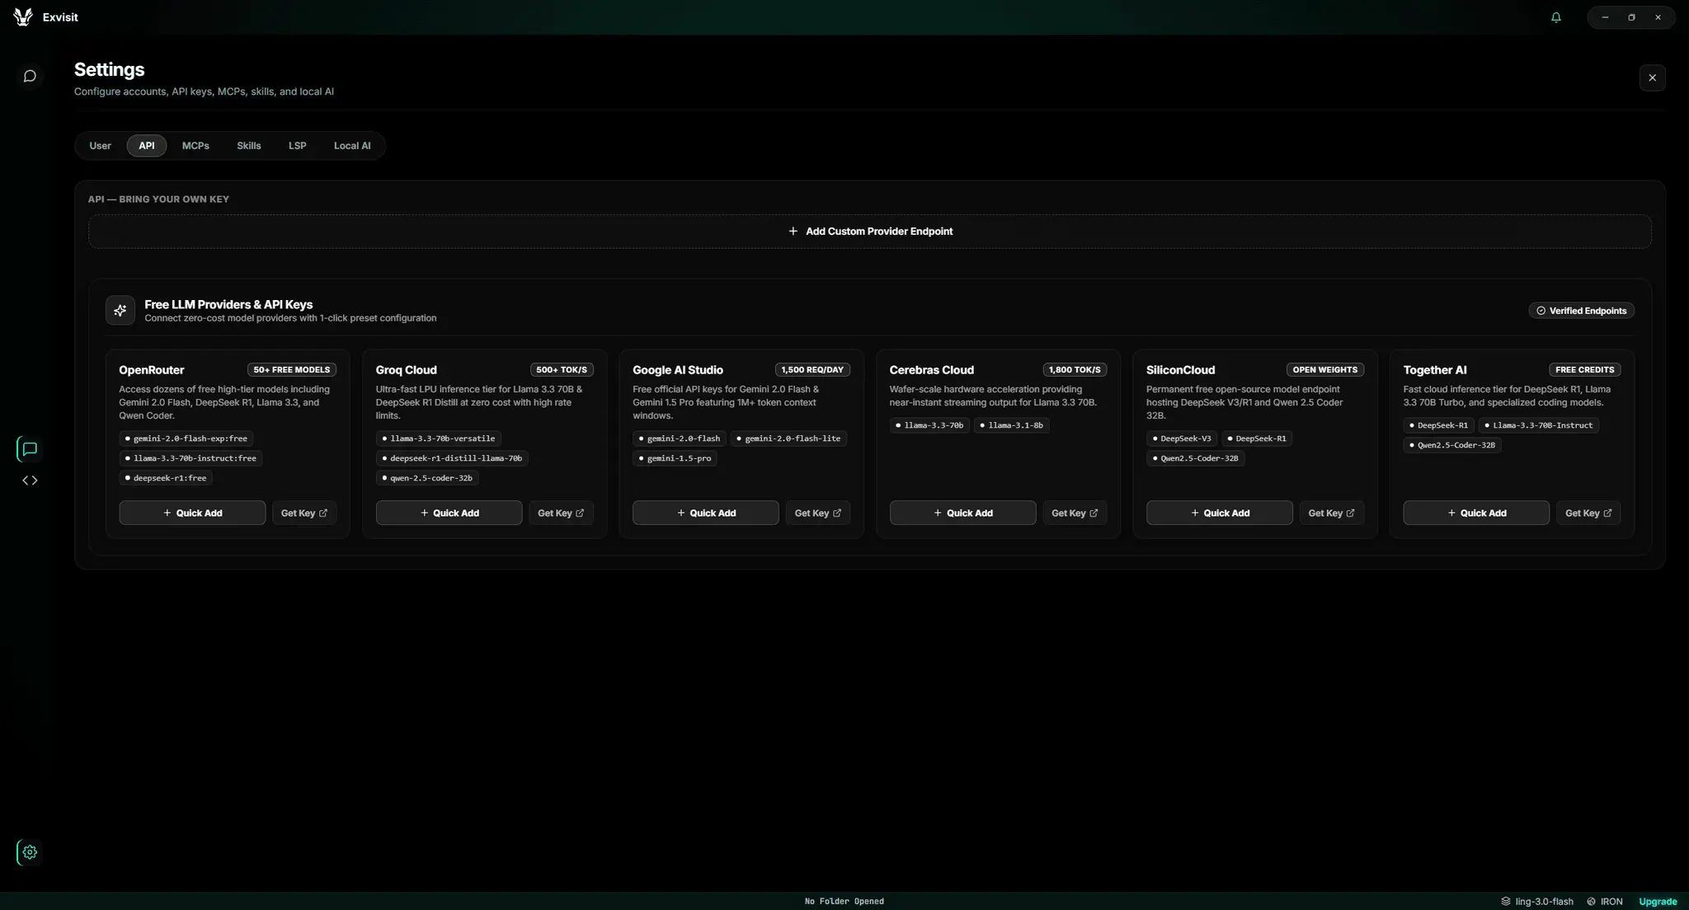Image resolution: width=1689 pixels, height=910 pixels.
Task: Click the Llama-3.3-70B-Instruct model chip
Action: click(1538, 425)
